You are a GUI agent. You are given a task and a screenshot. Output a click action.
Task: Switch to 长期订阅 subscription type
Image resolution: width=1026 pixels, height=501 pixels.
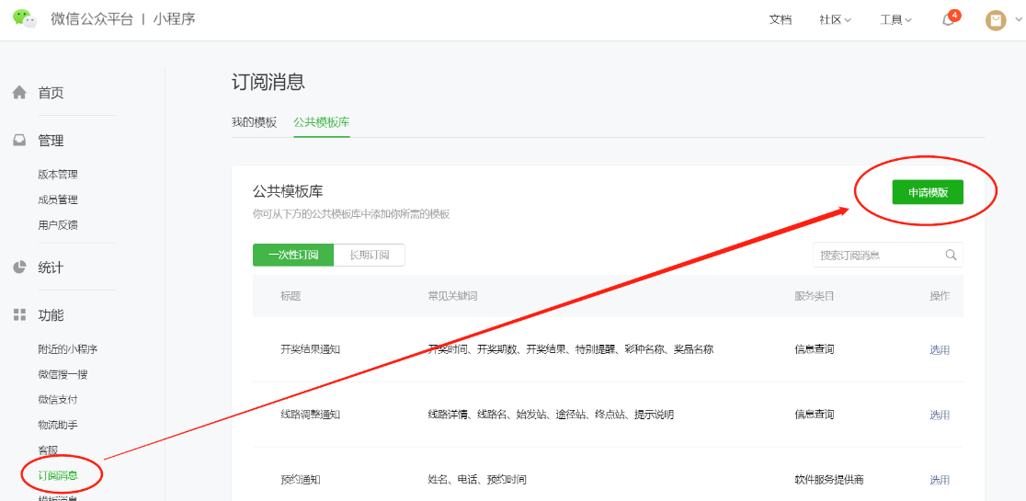[369, 255]
